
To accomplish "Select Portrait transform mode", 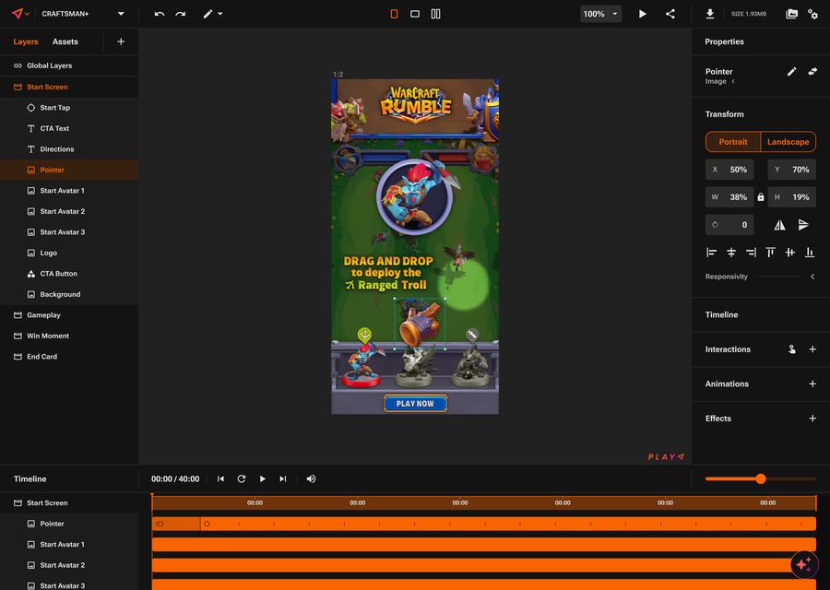I will [x=733, y=142].
